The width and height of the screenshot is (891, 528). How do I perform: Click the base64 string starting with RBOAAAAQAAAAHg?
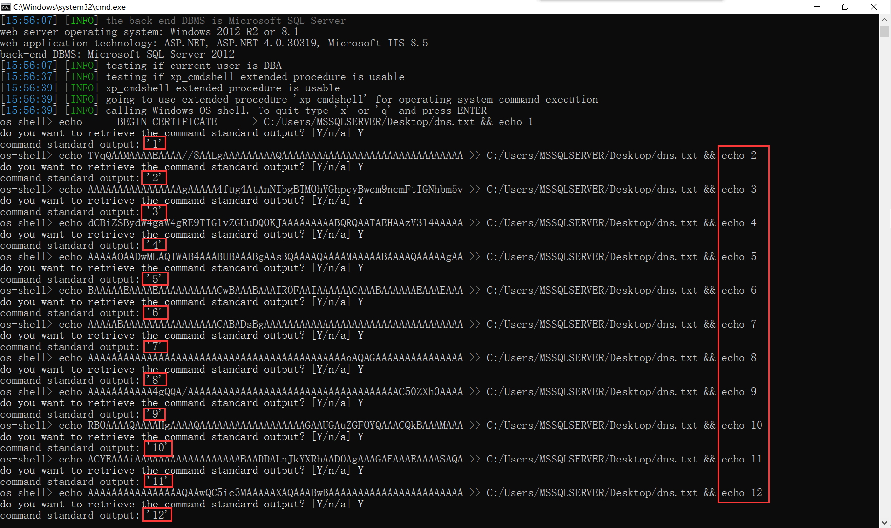point(276,425)
